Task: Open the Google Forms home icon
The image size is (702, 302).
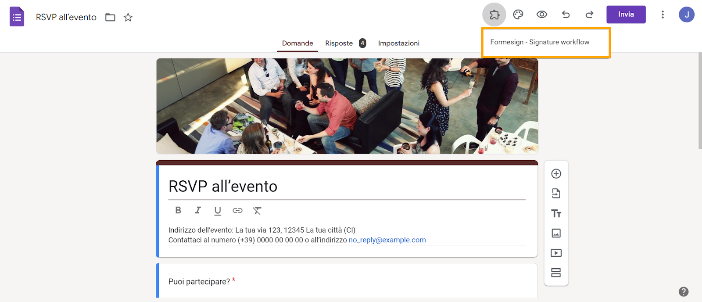Action: 17,17
